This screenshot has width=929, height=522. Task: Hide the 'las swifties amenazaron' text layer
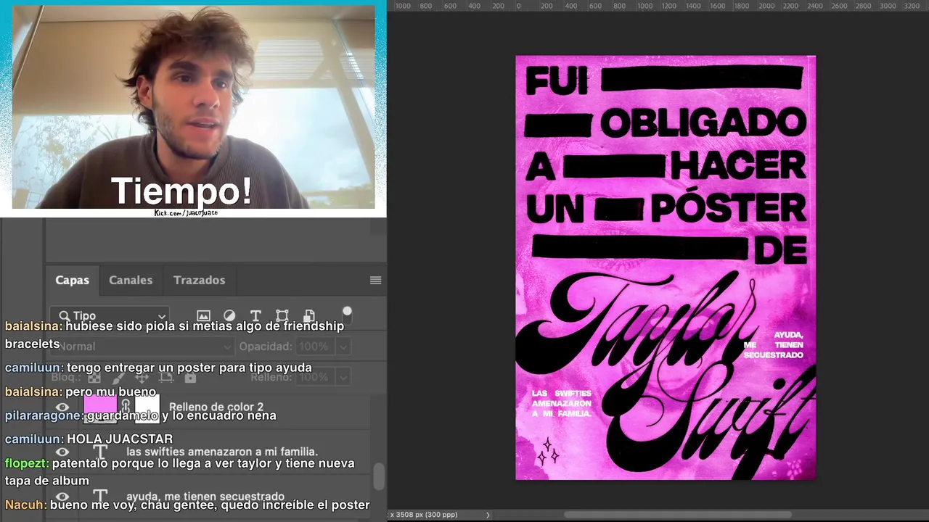click(x=62, y=452)
